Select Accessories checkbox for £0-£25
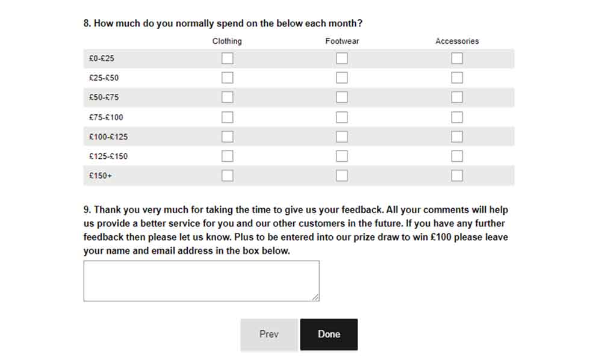 click(x=457, y=58)
